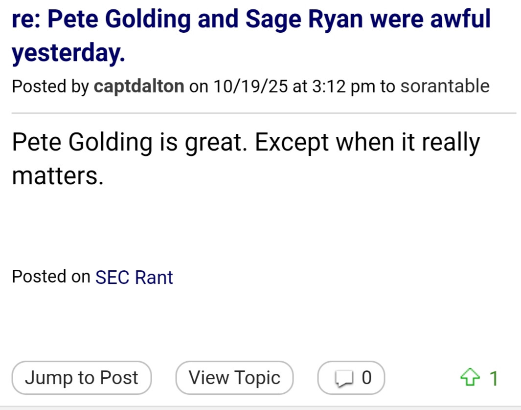This screenshot has width=521, height=410.
Task: Click the "Posted by" label
Action: pyautogui.click(x=50, y=86)
